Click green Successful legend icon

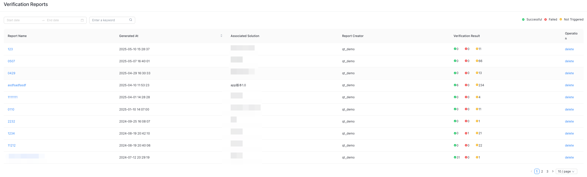pos(523,19)
